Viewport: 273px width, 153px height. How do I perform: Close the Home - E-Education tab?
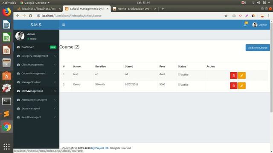pos(155,9)
